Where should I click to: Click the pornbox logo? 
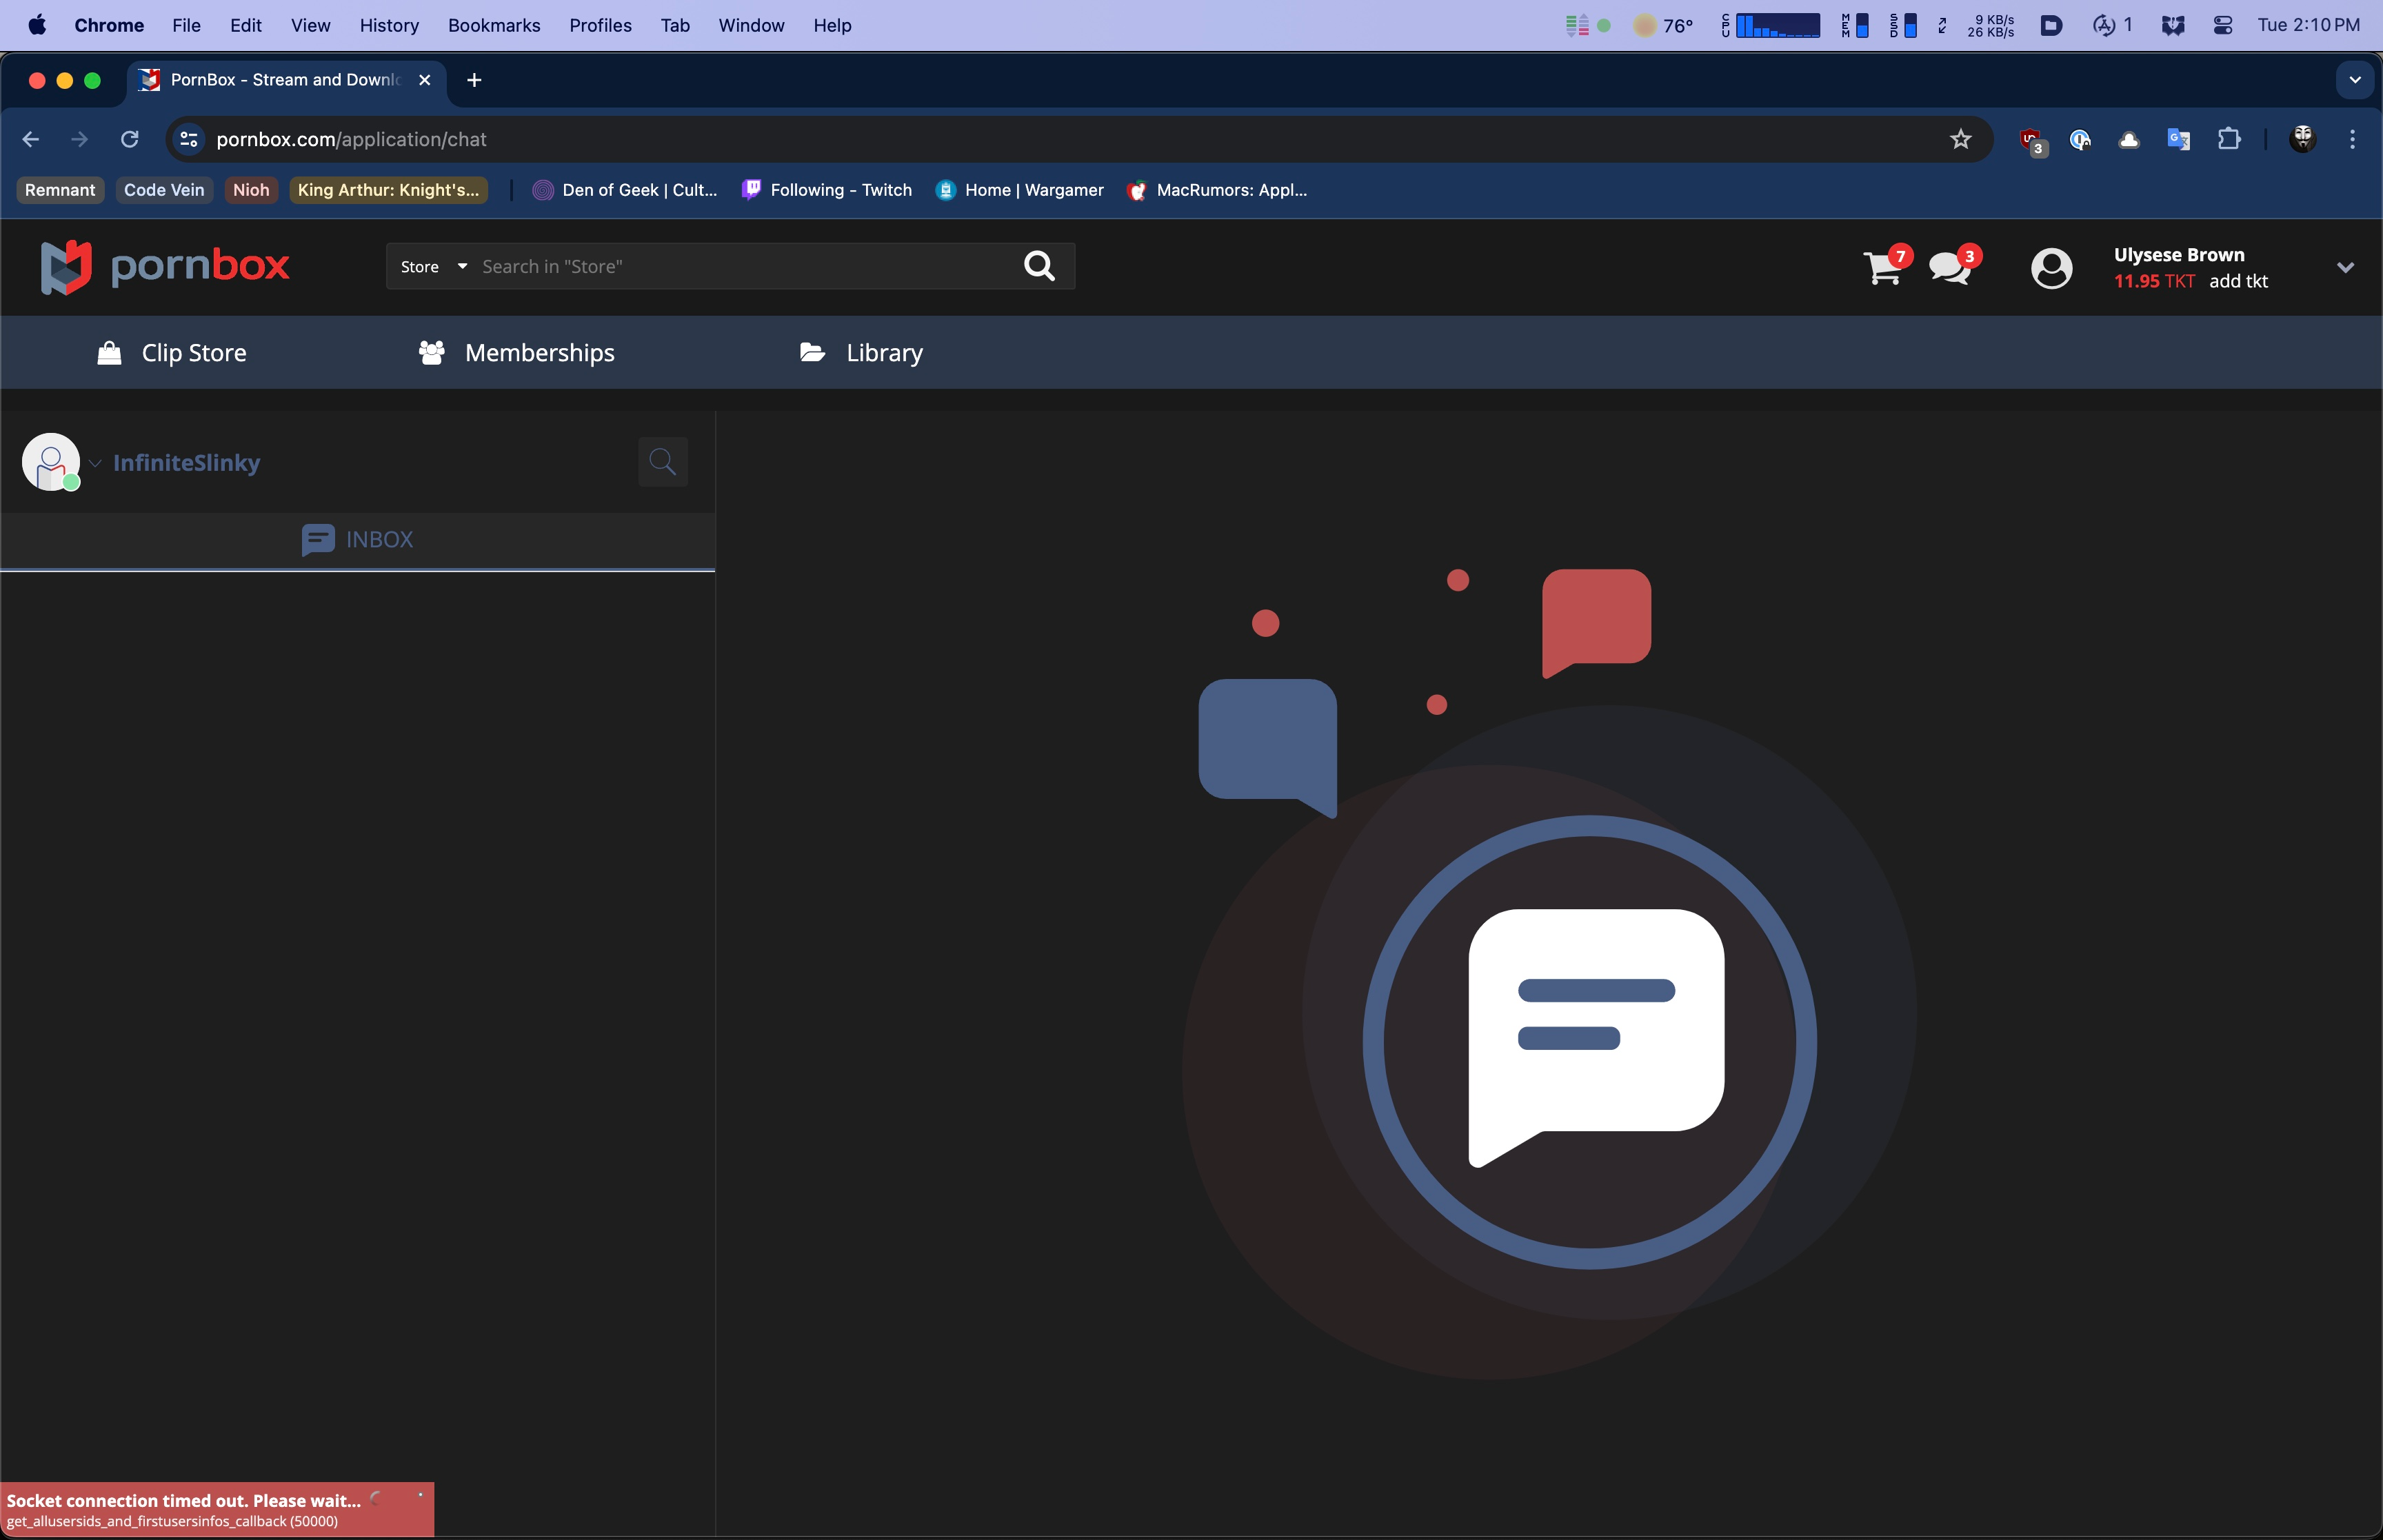click(x=165, y=267)
